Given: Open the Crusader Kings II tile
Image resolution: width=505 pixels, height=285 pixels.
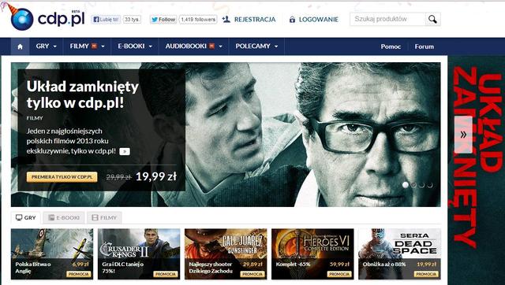Looking at the screenshot, I should click(139, 254).
